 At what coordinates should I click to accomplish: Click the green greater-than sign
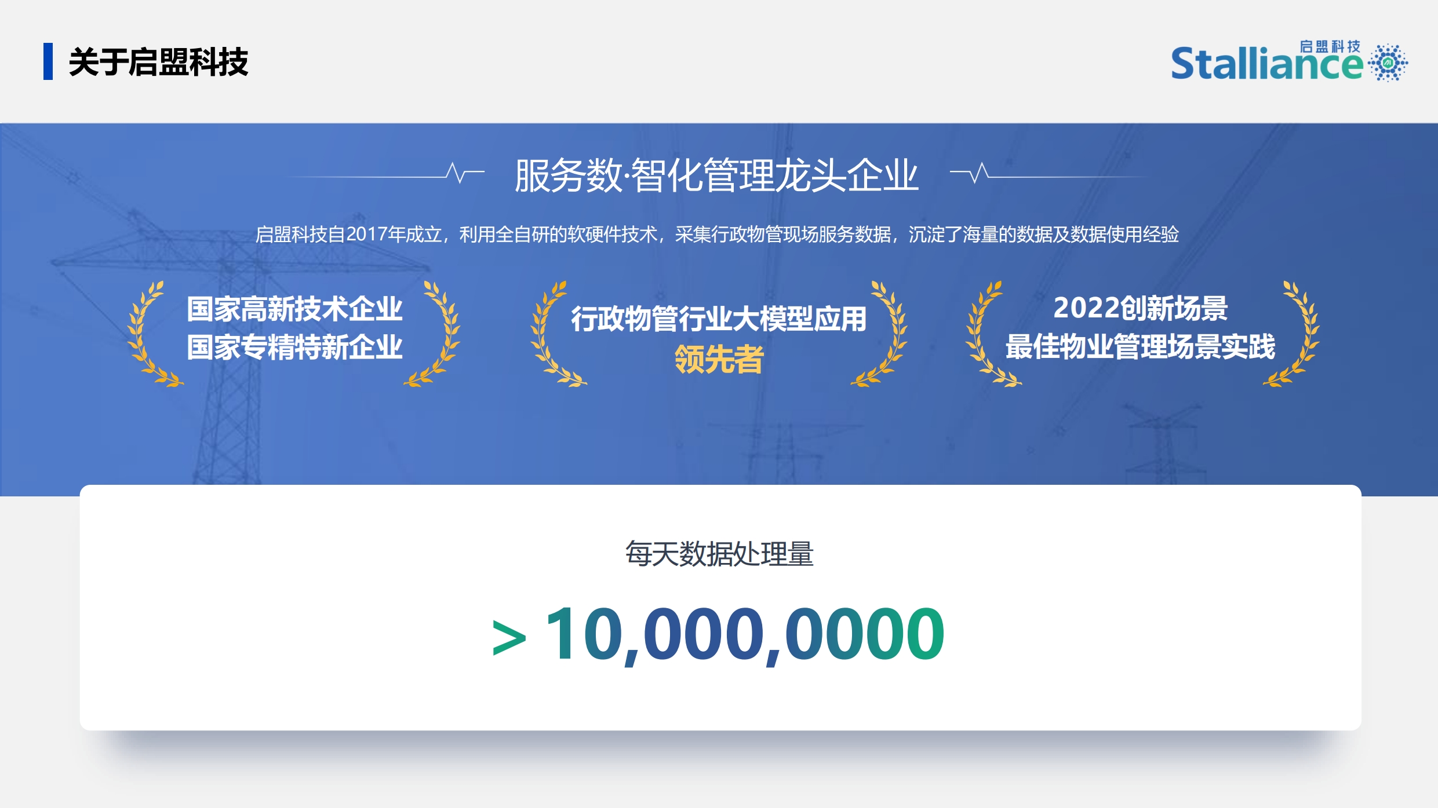tap(509, 638)
